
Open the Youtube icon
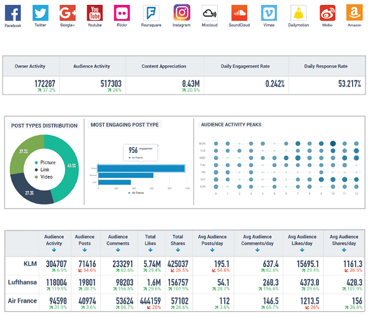[95, 13]
